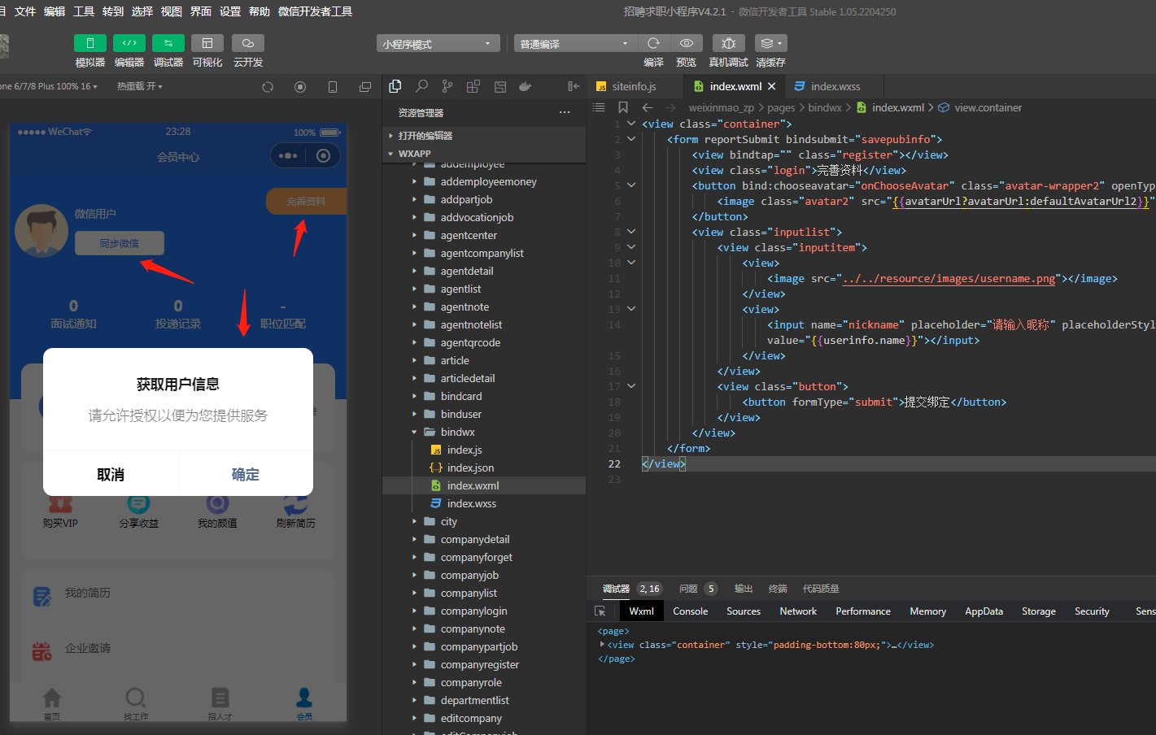
Task: Activate the element inspector picker
Action: (x=600, y=611)
